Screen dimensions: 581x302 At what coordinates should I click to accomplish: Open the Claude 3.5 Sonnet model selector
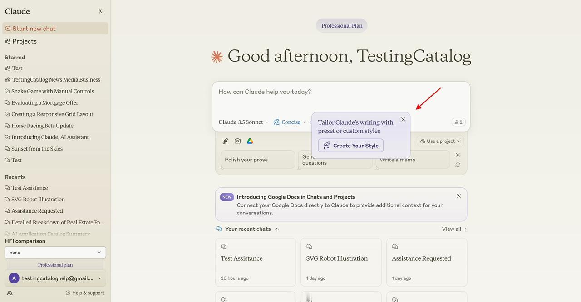(243, 122)
